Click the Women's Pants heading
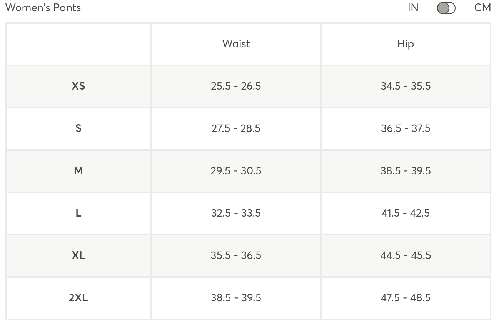 coord(43,8)
